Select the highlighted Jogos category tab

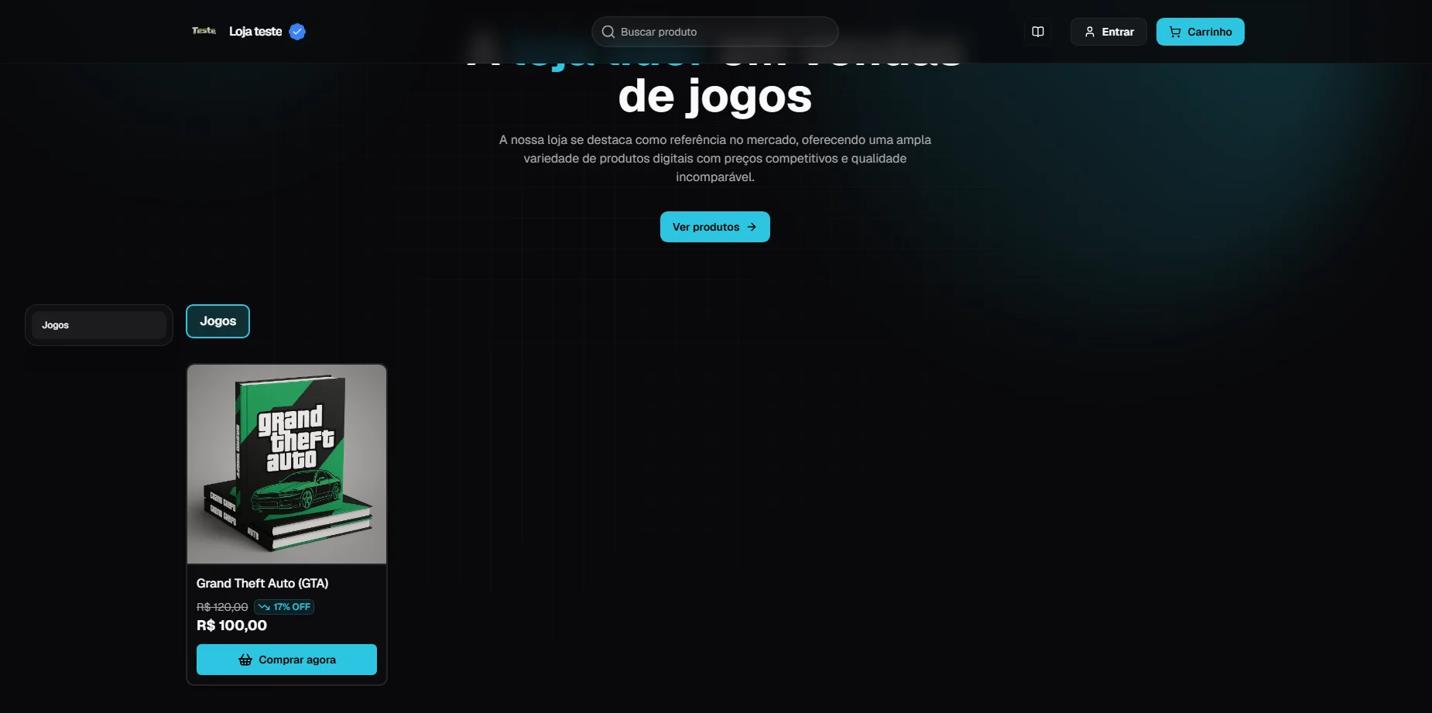point(218,321)
